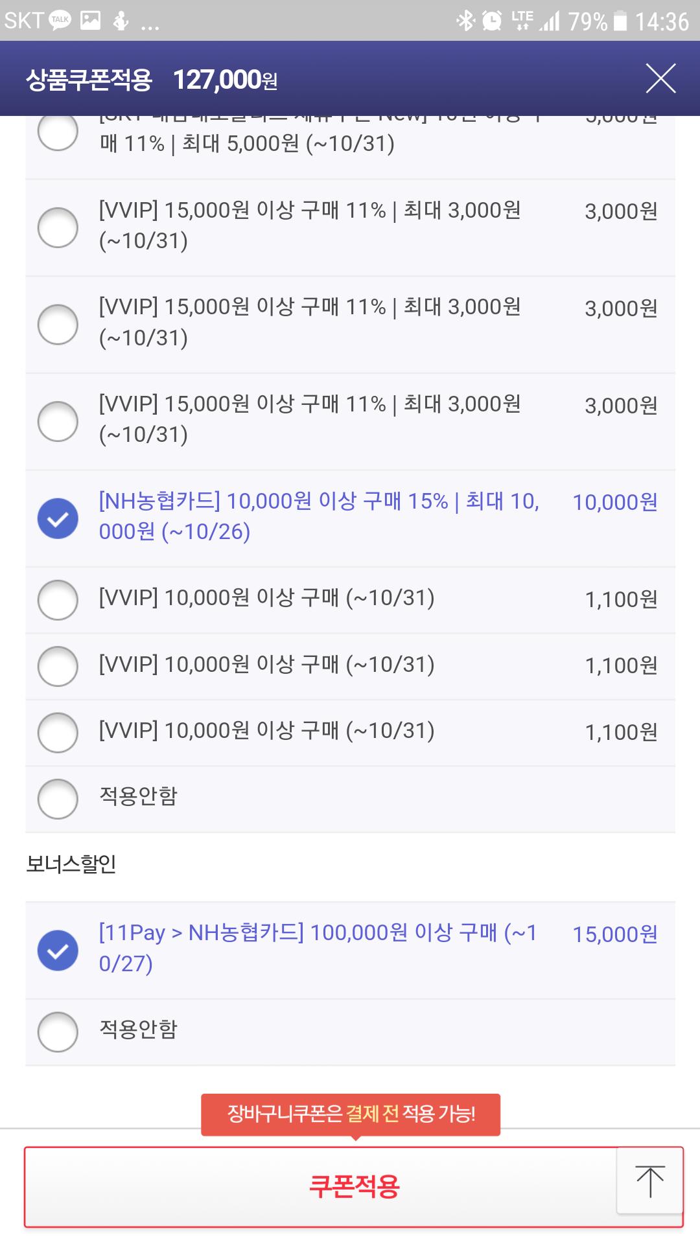Tap the Bluetooth status icon
Image resolution: width=700 pixels, height=1244 pixels.
pyautogui.click(x=465, y=21)
